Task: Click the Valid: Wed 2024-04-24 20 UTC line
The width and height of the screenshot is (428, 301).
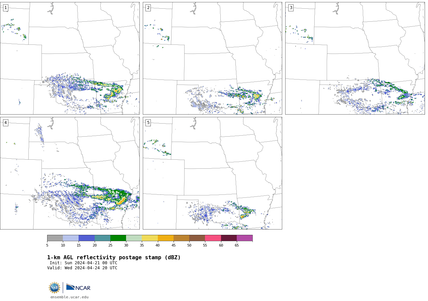Action: tap(82, 268)
